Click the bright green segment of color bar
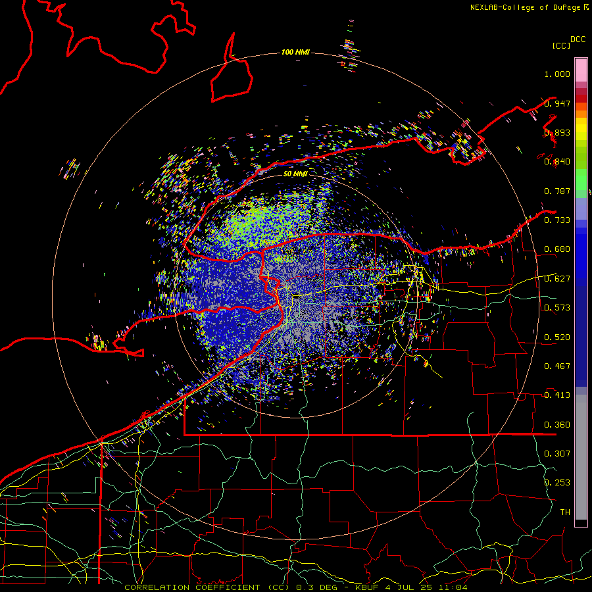 point(581,180)
